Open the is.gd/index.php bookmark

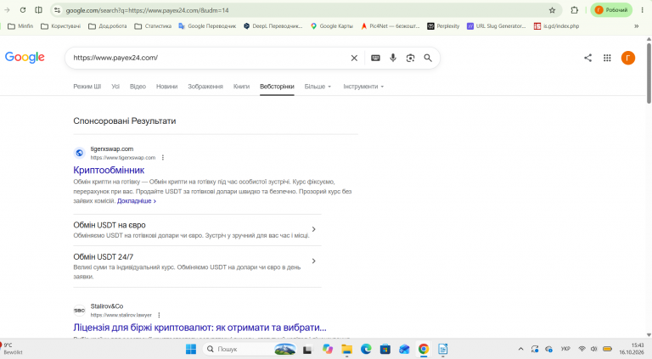point(556,25)
